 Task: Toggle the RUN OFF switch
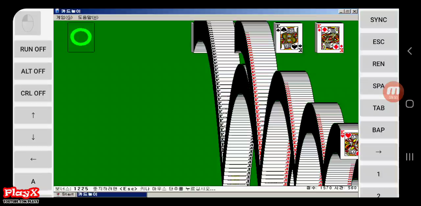33,49
